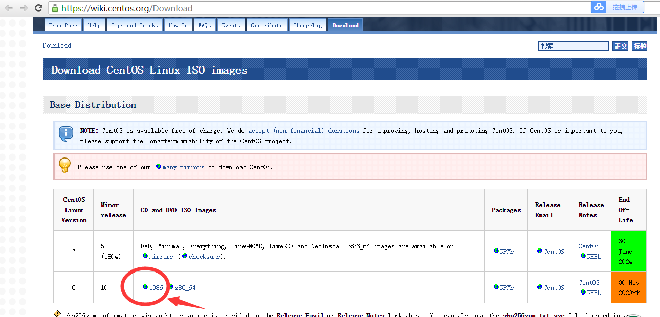Open the donations link in the NOTE
Viewport: 660px width, 317px height.
[343, 130]
